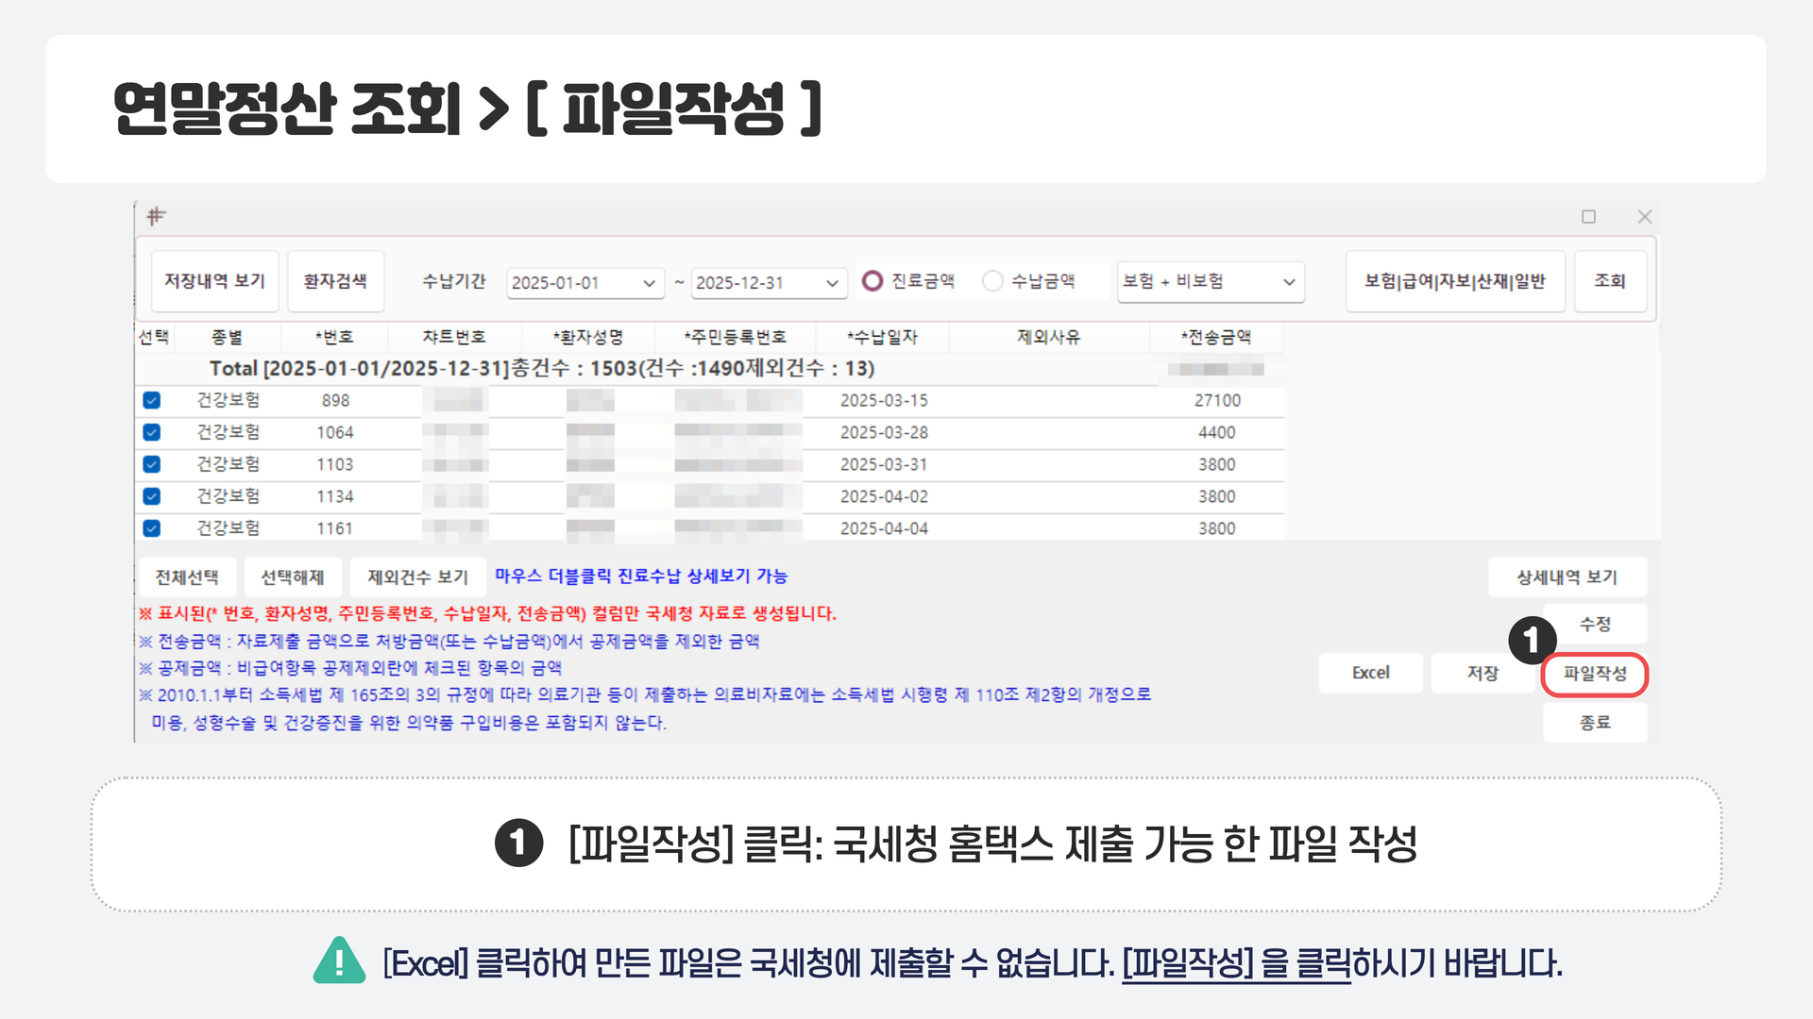The image size is (1813, 1019).
Task: Expand the 보험 + 비보험 dropdown
Action: [1288, 282]
